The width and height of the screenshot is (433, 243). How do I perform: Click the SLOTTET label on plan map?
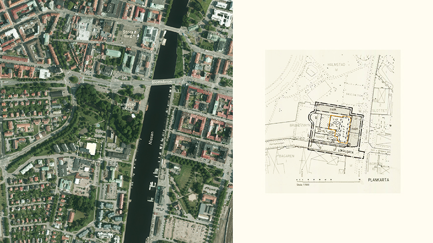pyautogui.click(x=383, y=112)
